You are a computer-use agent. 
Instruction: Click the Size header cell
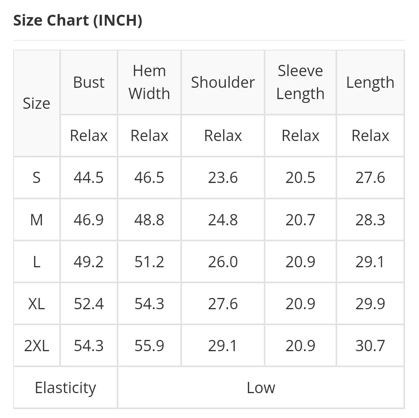click(36, 103)
